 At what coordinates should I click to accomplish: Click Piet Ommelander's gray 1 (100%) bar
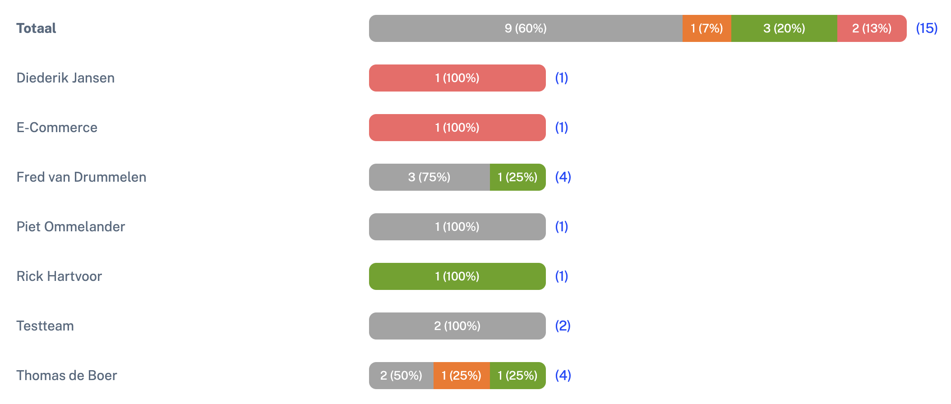[457, 227]
